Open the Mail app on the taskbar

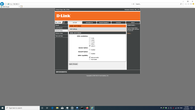[x=62, y=108]
